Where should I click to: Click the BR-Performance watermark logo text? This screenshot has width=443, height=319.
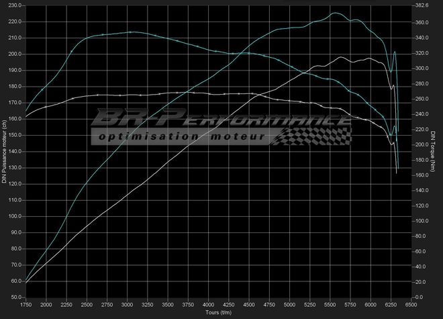(222, 120)
